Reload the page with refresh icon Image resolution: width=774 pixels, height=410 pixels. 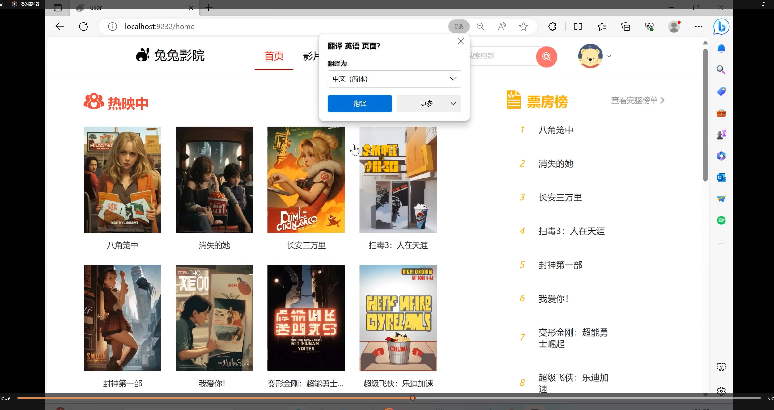coord(83,27)
